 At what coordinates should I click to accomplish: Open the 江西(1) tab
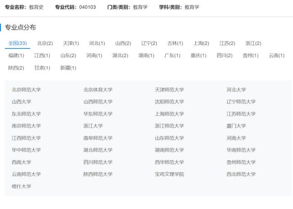[x=42, y=55]
